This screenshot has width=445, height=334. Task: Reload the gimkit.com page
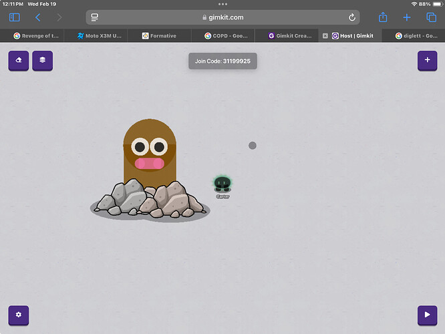coord(352,17)
